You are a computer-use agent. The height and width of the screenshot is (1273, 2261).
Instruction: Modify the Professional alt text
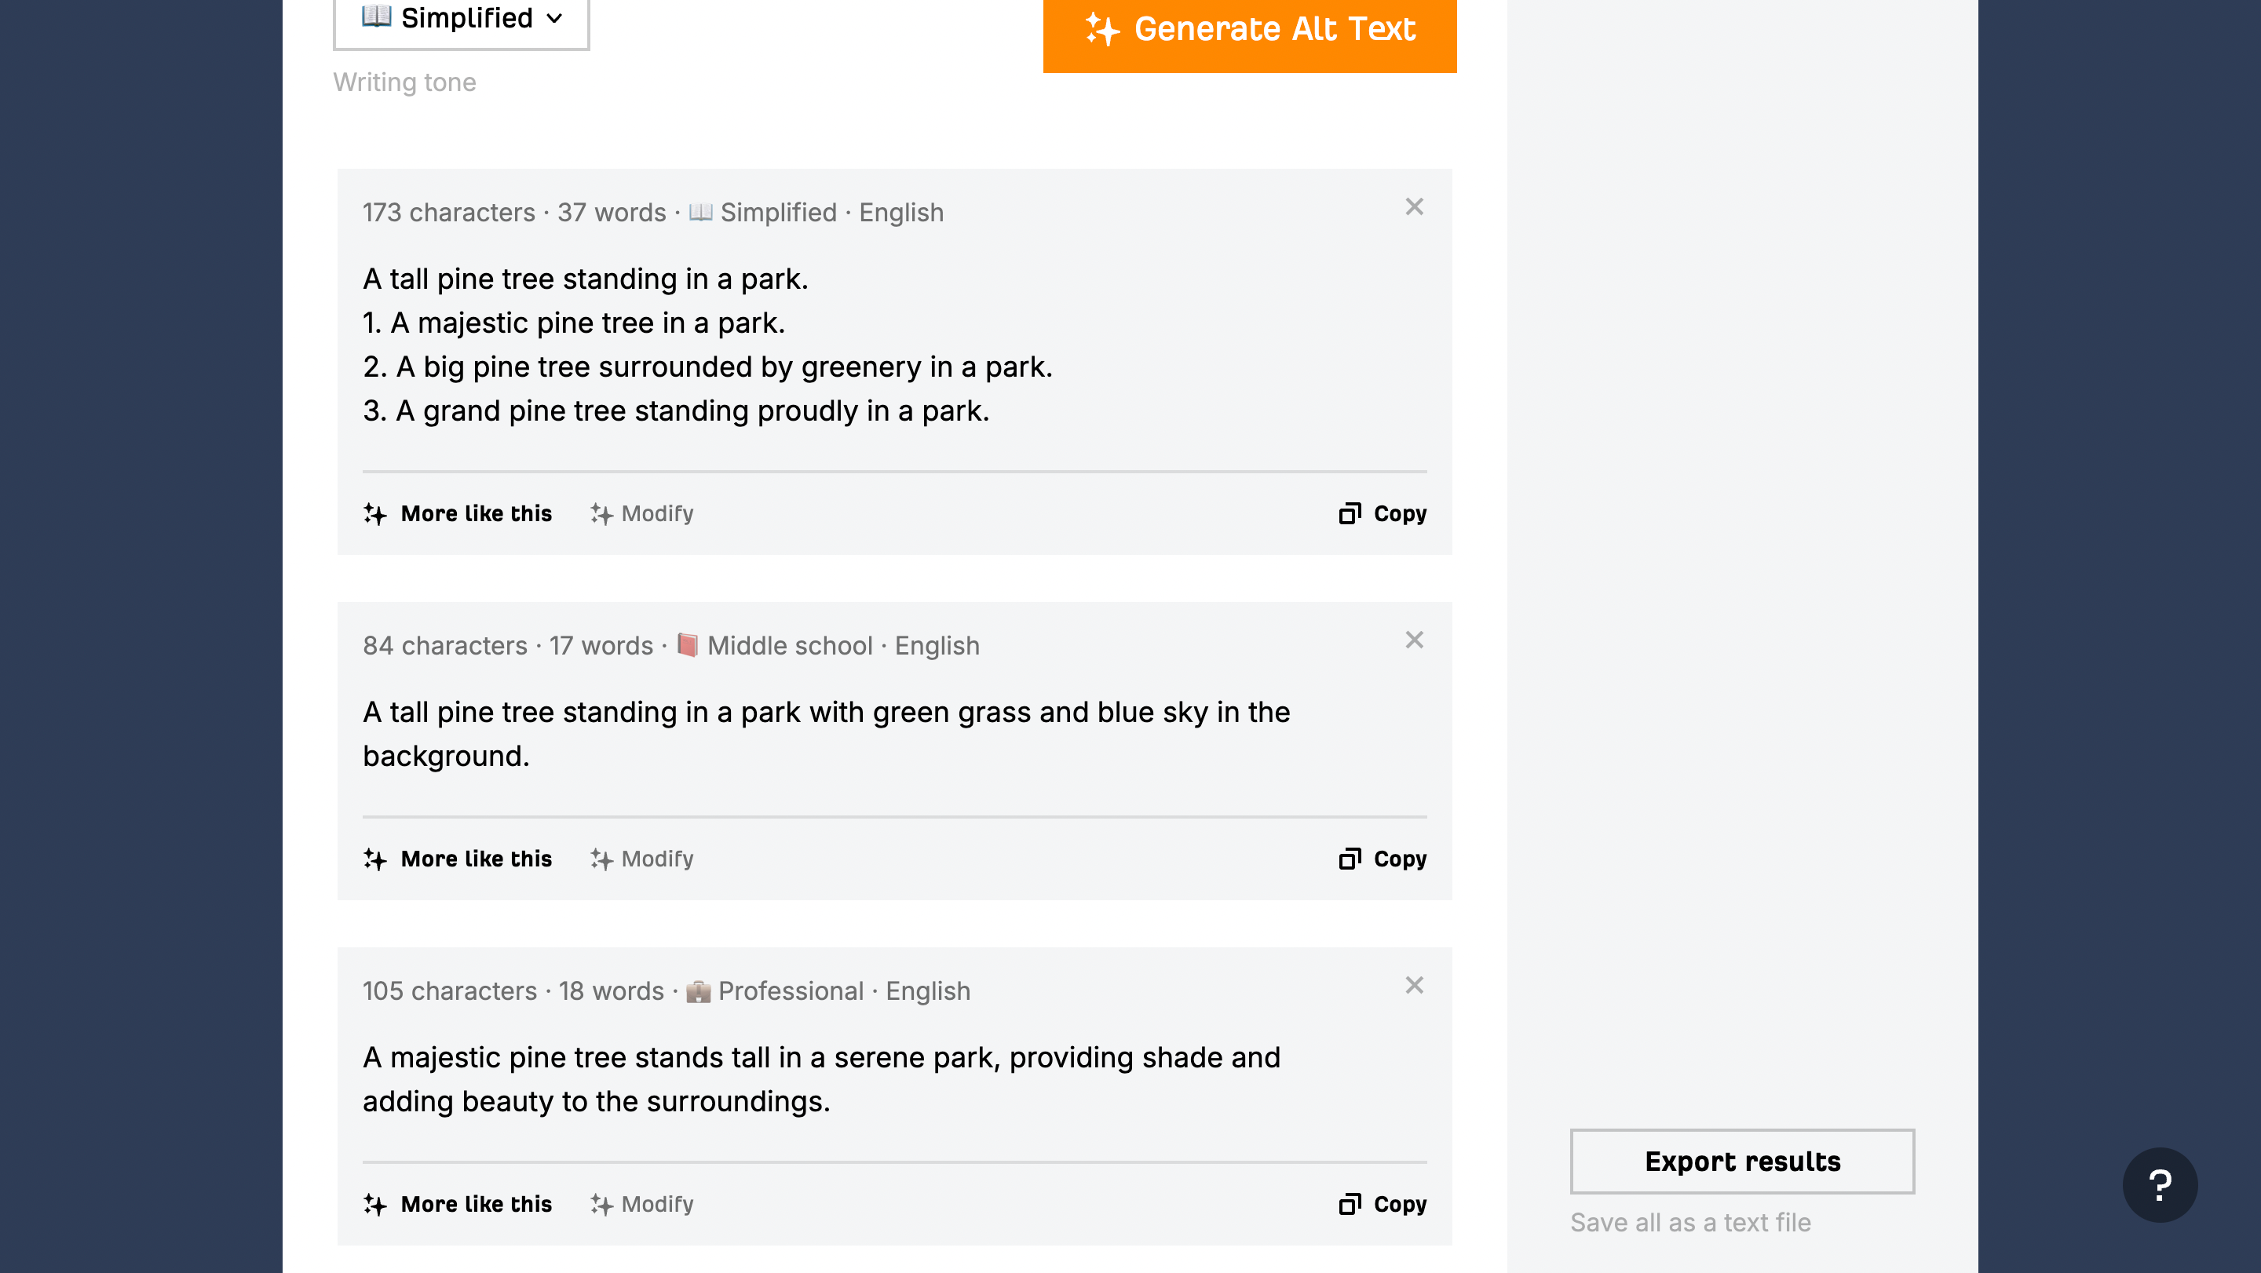click(x=641, y=1204)
